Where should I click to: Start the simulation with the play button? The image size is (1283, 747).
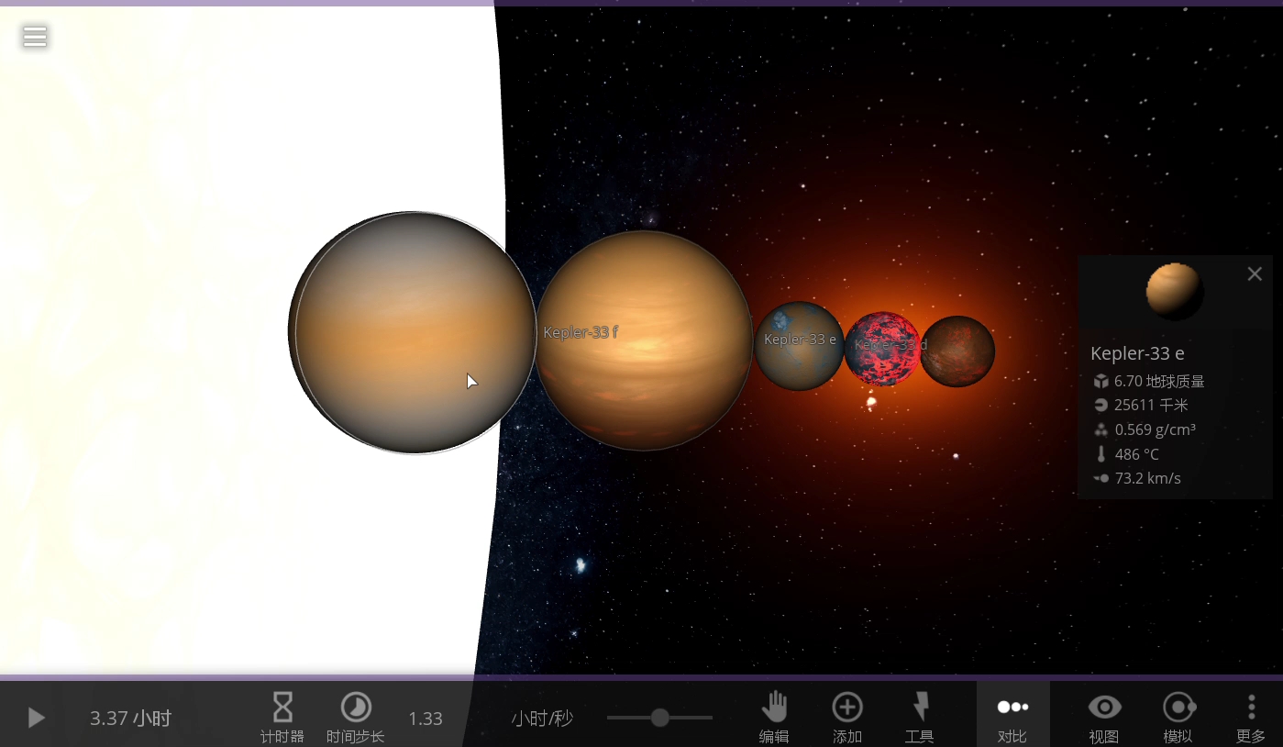pyautogui.click(x=36, y=718)
